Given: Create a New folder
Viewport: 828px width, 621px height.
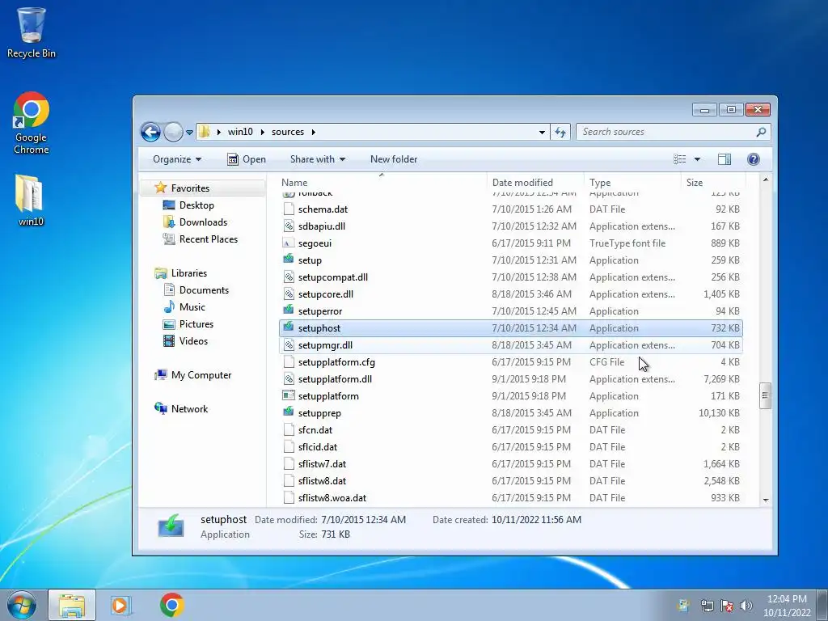Looking at the screenshot, I should pos(394,159).
